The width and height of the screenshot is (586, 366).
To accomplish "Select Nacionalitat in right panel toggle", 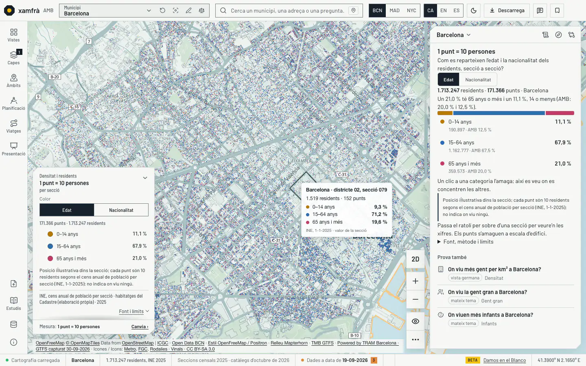I will (x=478, y=80).
